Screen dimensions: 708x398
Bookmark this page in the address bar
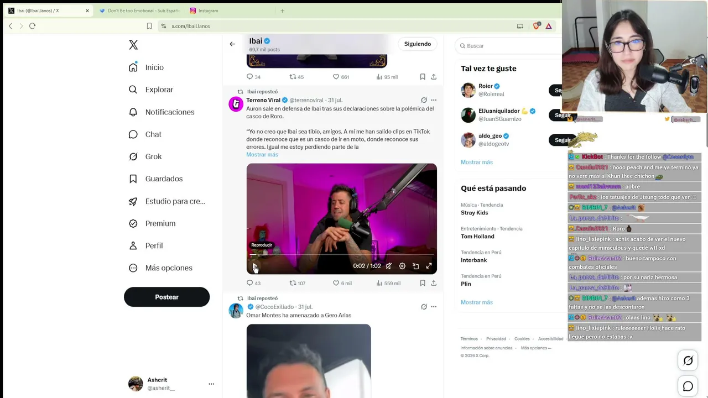149,26
